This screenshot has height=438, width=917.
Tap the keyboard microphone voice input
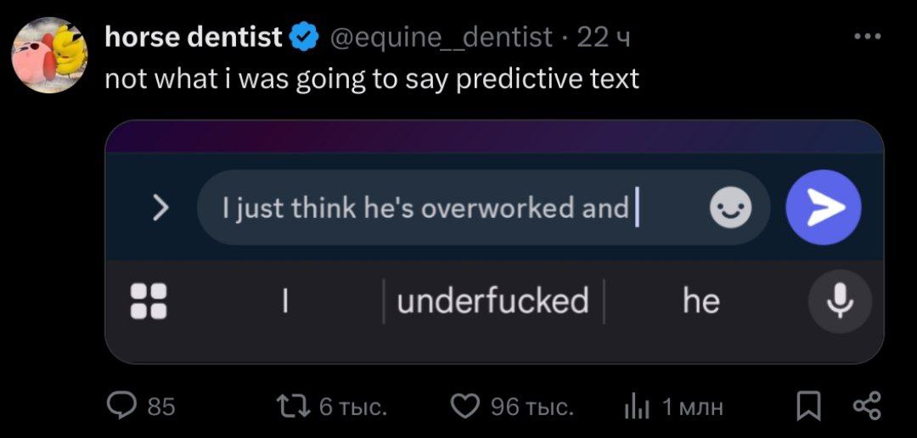(839, 300)
